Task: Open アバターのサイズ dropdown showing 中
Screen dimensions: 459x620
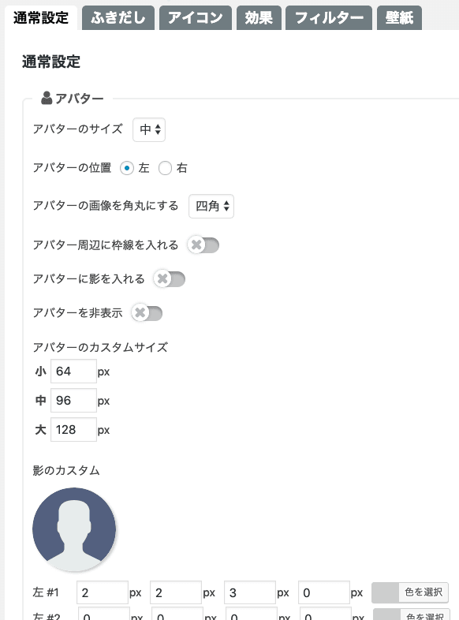Action: tap(149, 129)
